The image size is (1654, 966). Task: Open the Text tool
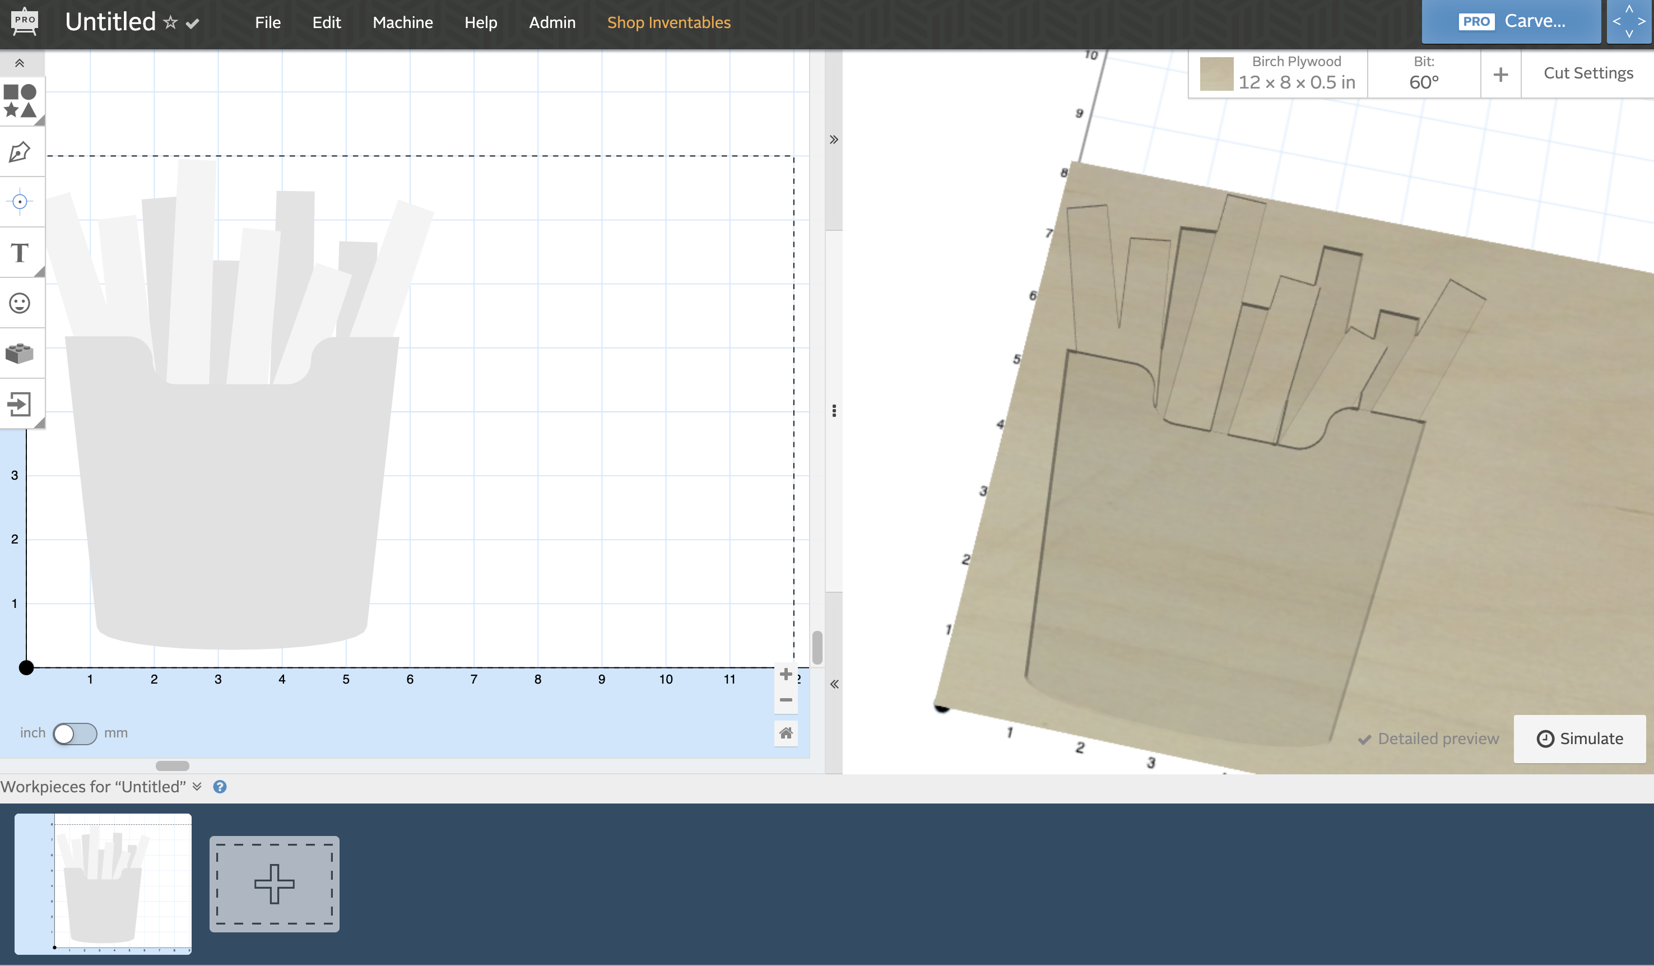20,253
